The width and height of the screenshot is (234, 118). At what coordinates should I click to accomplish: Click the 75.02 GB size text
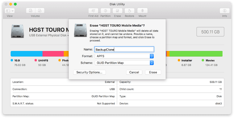coord(20,65)
